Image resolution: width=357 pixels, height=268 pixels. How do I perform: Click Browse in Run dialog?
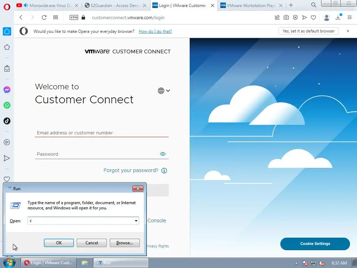[124, 243]
